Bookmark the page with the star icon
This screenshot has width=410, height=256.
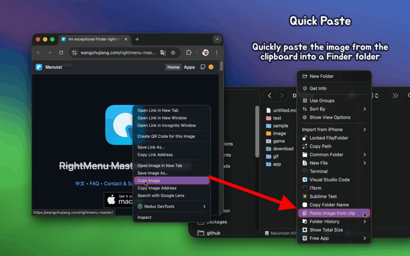click(173, 52)
